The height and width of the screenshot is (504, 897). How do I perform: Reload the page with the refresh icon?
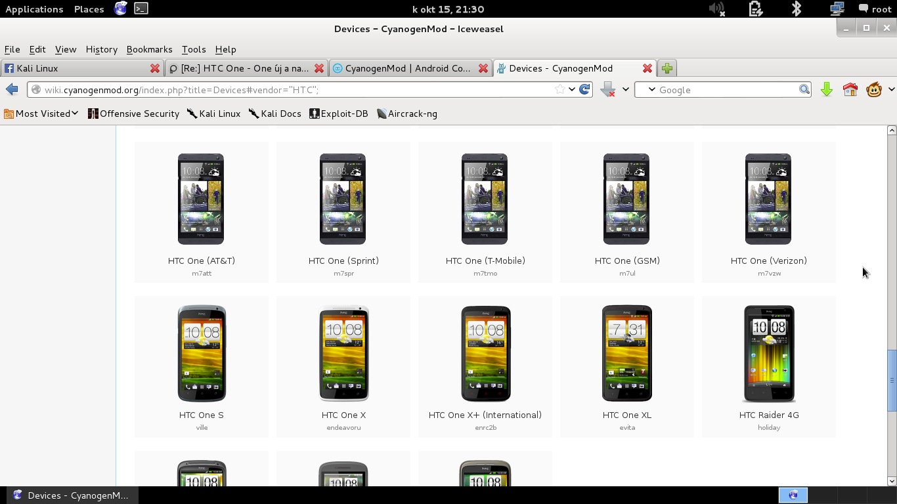click(584, 89)
